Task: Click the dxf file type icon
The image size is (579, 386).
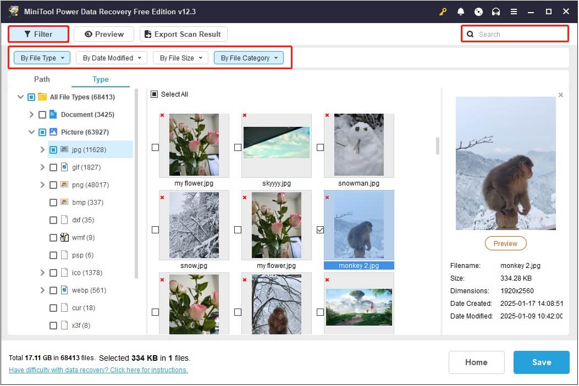Action: click(64, 220)
